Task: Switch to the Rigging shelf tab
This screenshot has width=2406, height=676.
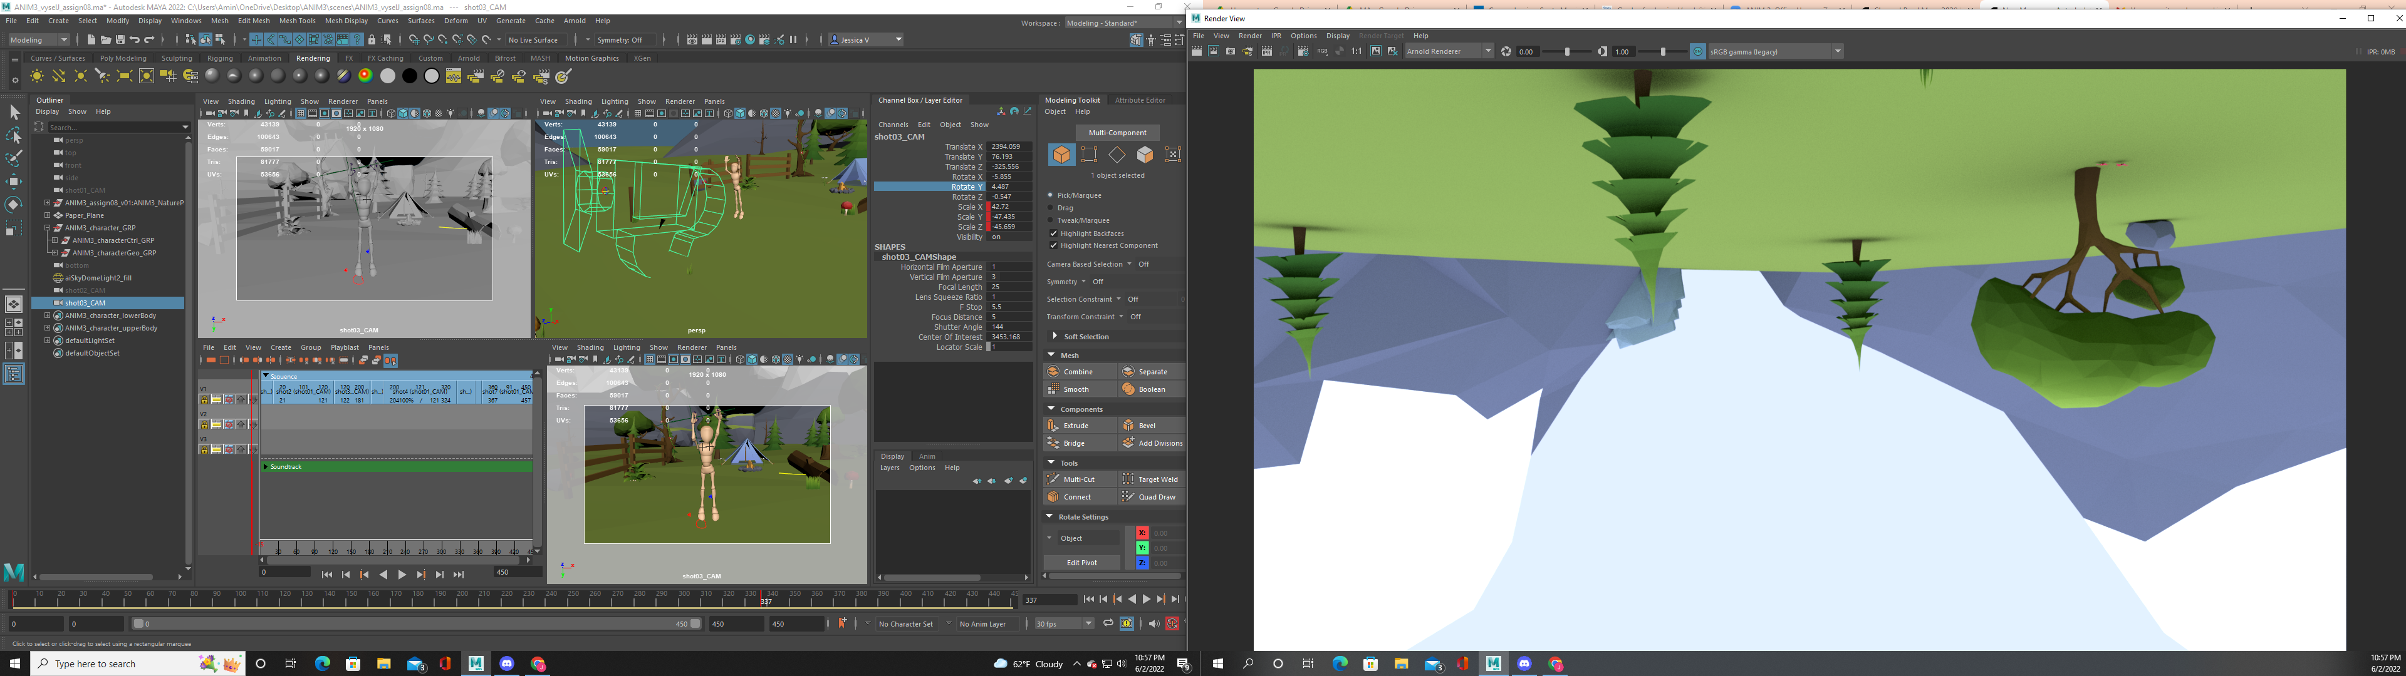Action: 221,58
